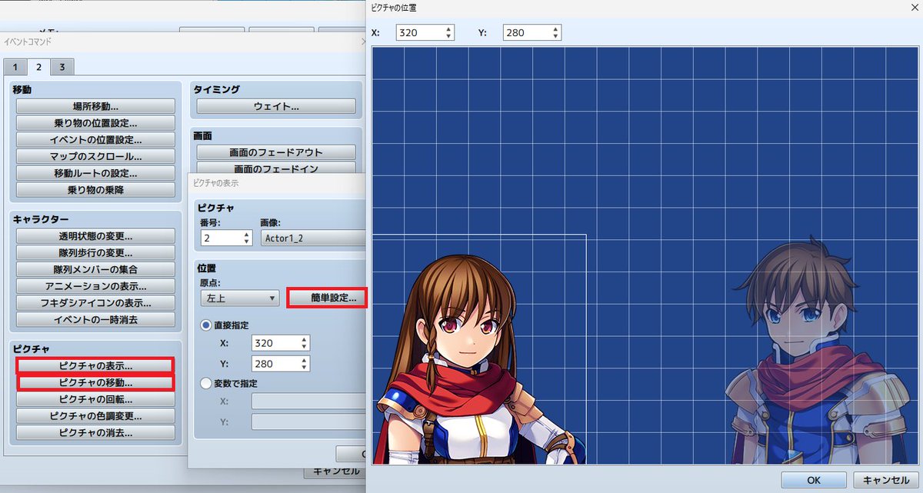Increase Y value in ピクチャの位置 window

[557, 29]
